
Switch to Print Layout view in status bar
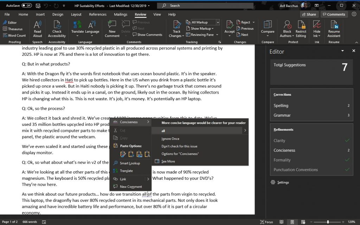click(292, 222)
